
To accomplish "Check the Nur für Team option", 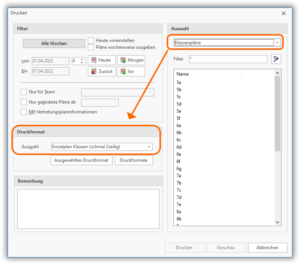I will [24, 92].
